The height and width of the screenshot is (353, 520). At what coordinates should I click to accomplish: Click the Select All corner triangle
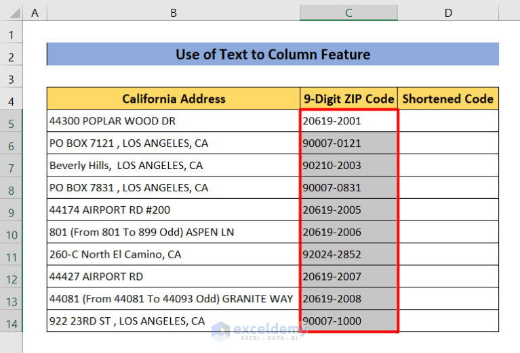15,14
